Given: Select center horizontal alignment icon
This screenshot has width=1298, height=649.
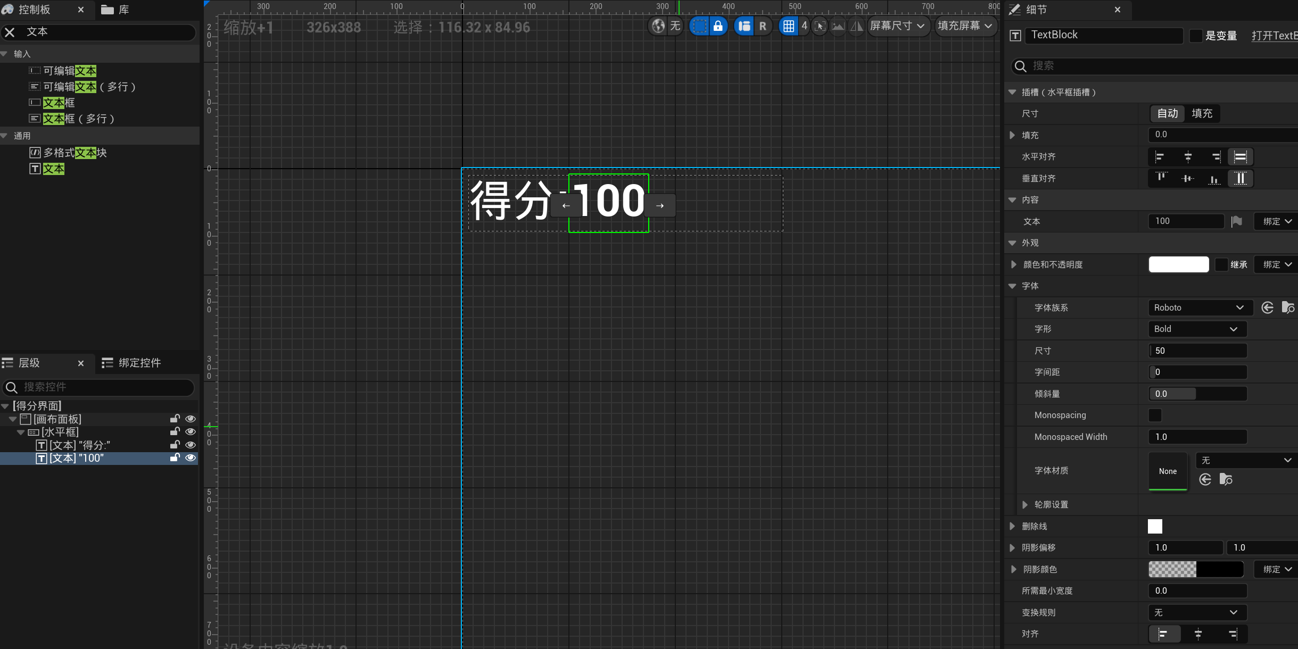Looking at the screenshot, I should tap(1188, 157).
